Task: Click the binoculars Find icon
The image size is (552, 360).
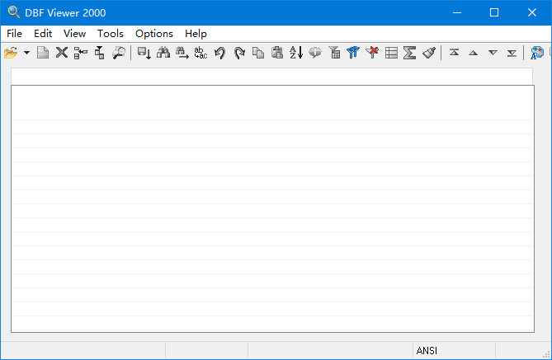Action: [x=163, y=53]
